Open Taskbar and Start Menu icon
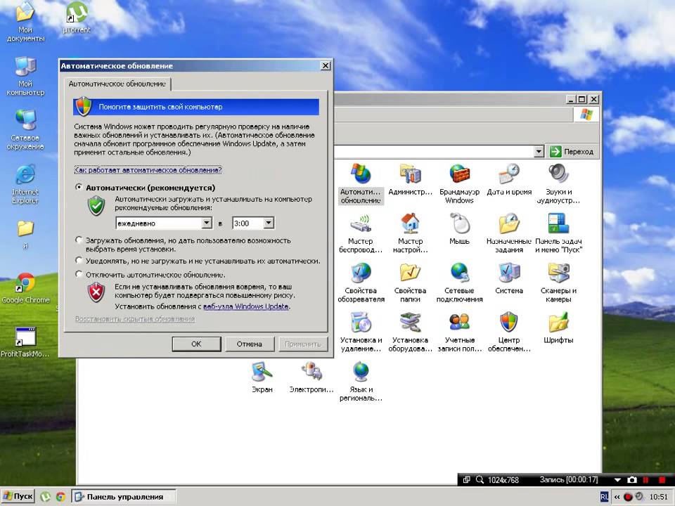 click(x=558, y=233)
